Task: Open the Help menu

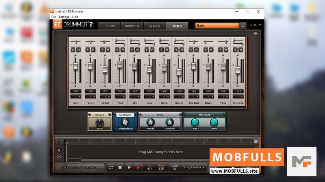Action: click(75, 17)
